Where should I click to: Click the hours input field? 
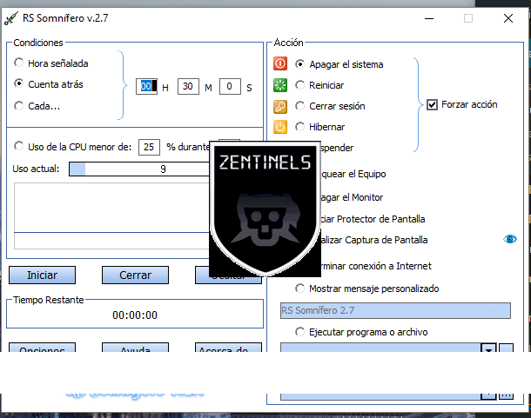pyautogui.click(x=146, y=86)
